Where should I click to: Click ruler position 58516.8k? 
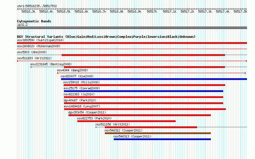(x=117, y=11)
